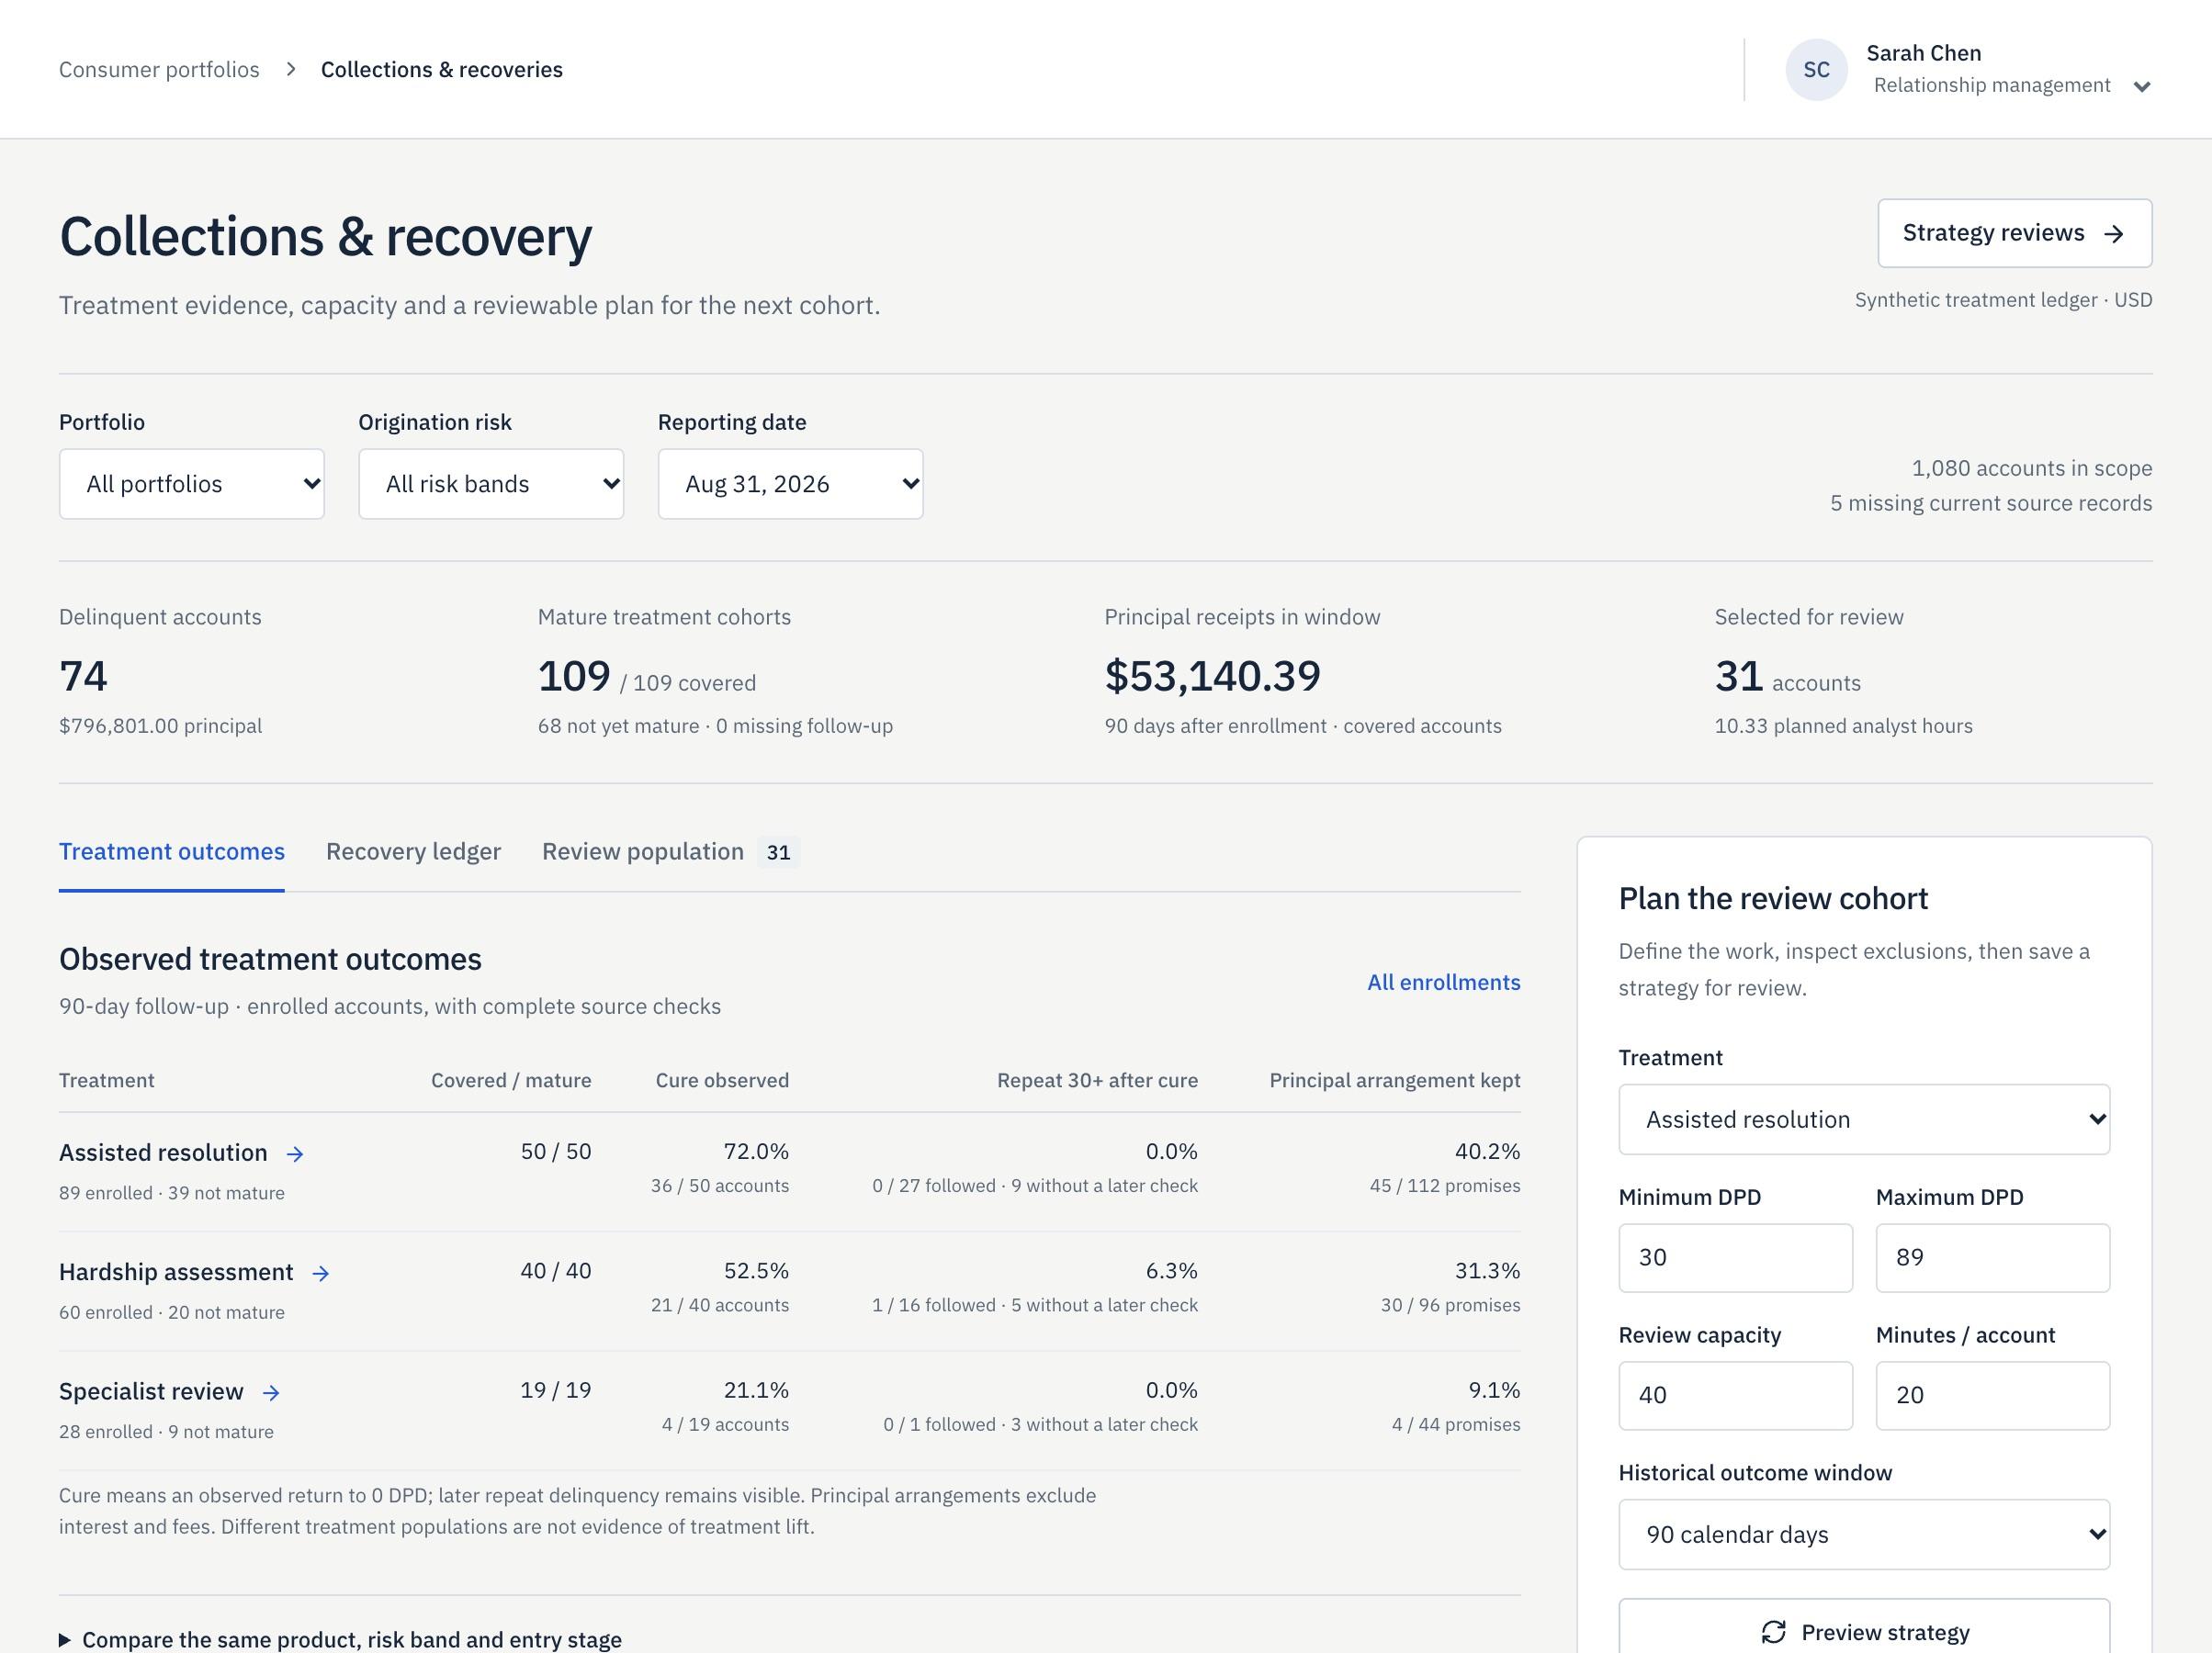The image size is (2212, 1653).
Task: Click the 6.3% repeat after cure value
Action: 1171,1271
